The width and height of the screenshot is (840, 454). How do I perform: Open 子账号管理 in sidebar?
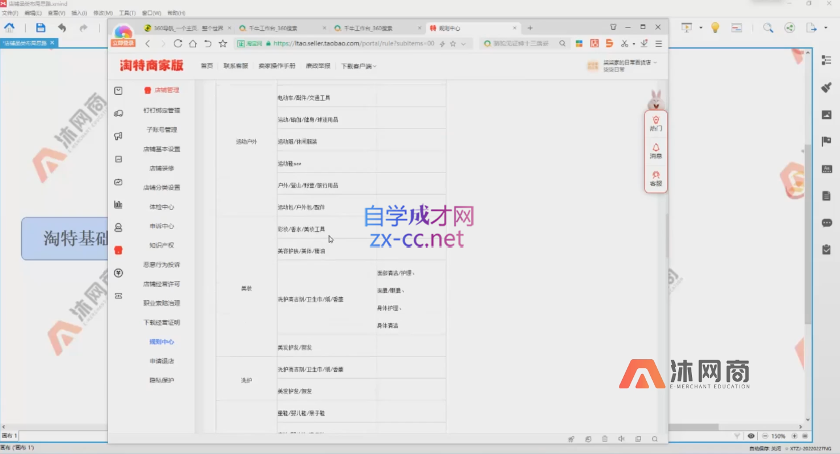(x=162, y=130)
